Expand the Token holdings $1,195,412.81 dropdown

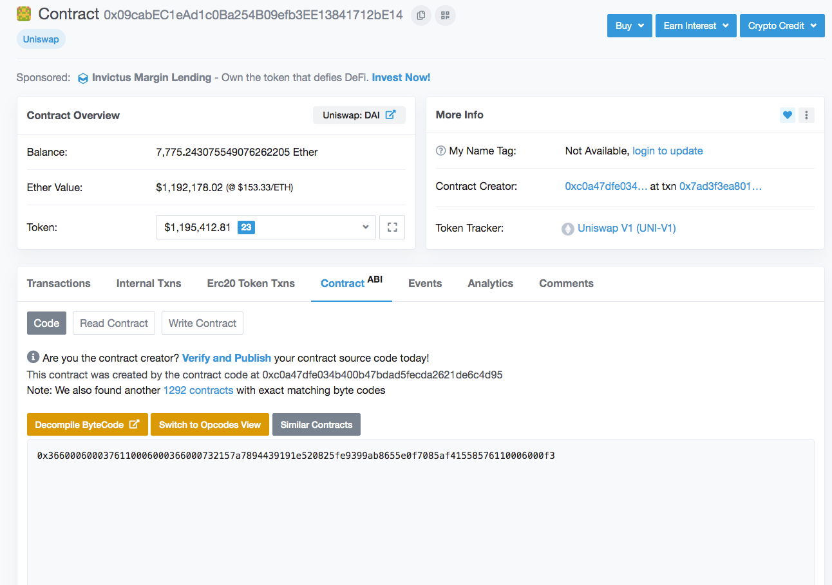pos(266,227)
